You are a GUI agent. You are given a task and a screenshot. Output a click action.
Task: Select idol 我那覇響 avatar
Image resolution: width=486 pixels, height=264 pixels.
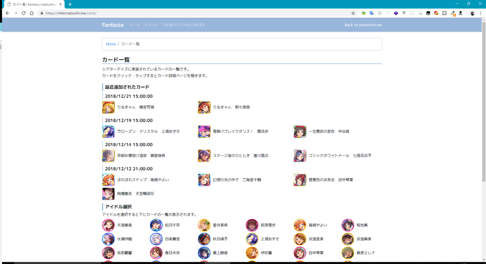pos(108,253)
